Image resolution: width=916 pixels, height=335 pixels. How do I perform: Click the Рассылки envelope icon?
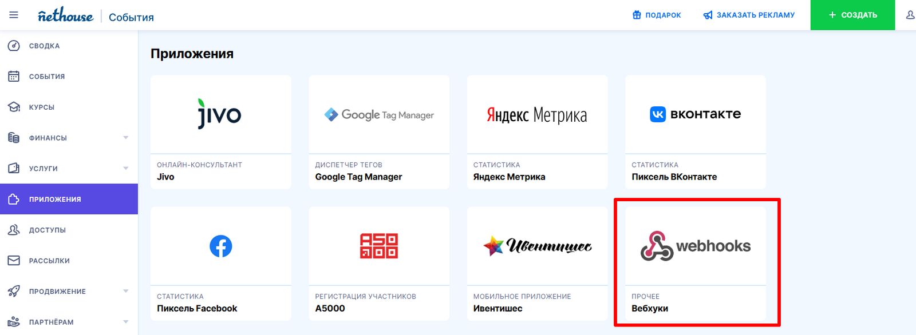(14, 261)
